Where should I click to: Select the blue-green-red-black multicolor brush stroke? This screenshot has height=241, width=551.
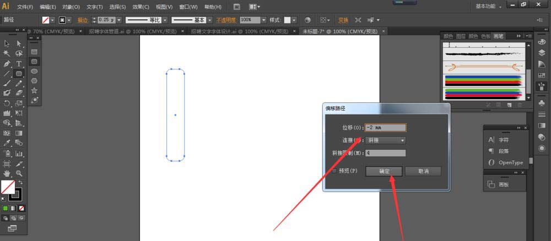coord(483,81)
